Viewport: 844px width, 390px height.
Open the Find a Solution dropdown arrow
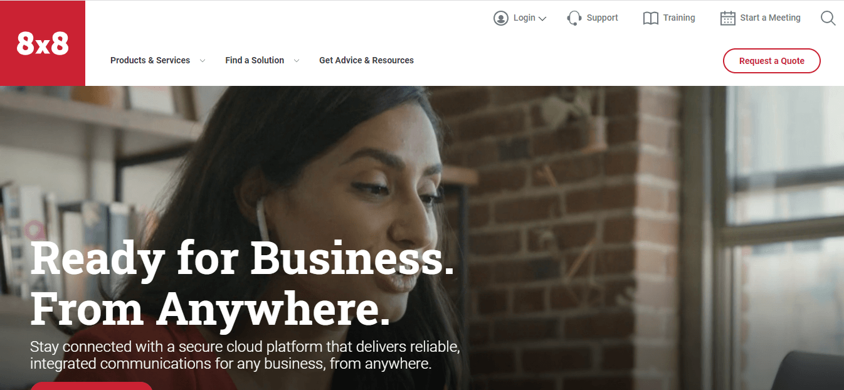297,60
